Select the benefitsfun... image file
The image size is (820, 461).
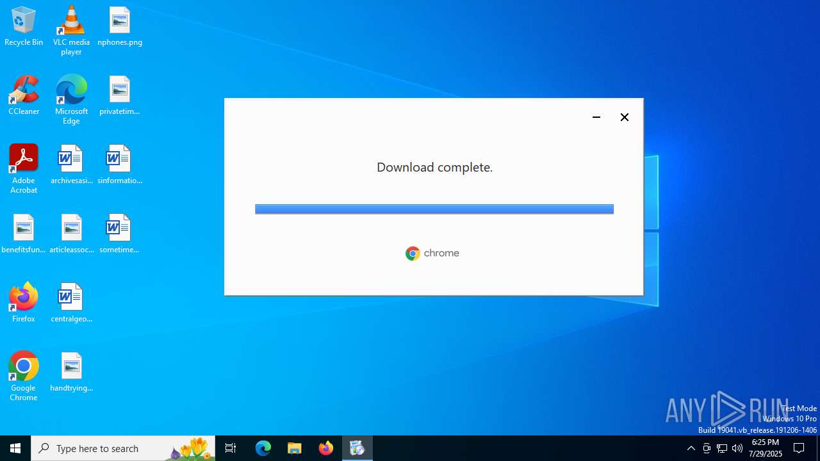[24, 234]
